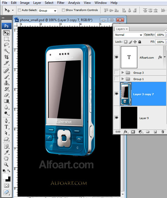Open the Image menu
The height and width of the screenshot is (198, 167).
point(25,3)
